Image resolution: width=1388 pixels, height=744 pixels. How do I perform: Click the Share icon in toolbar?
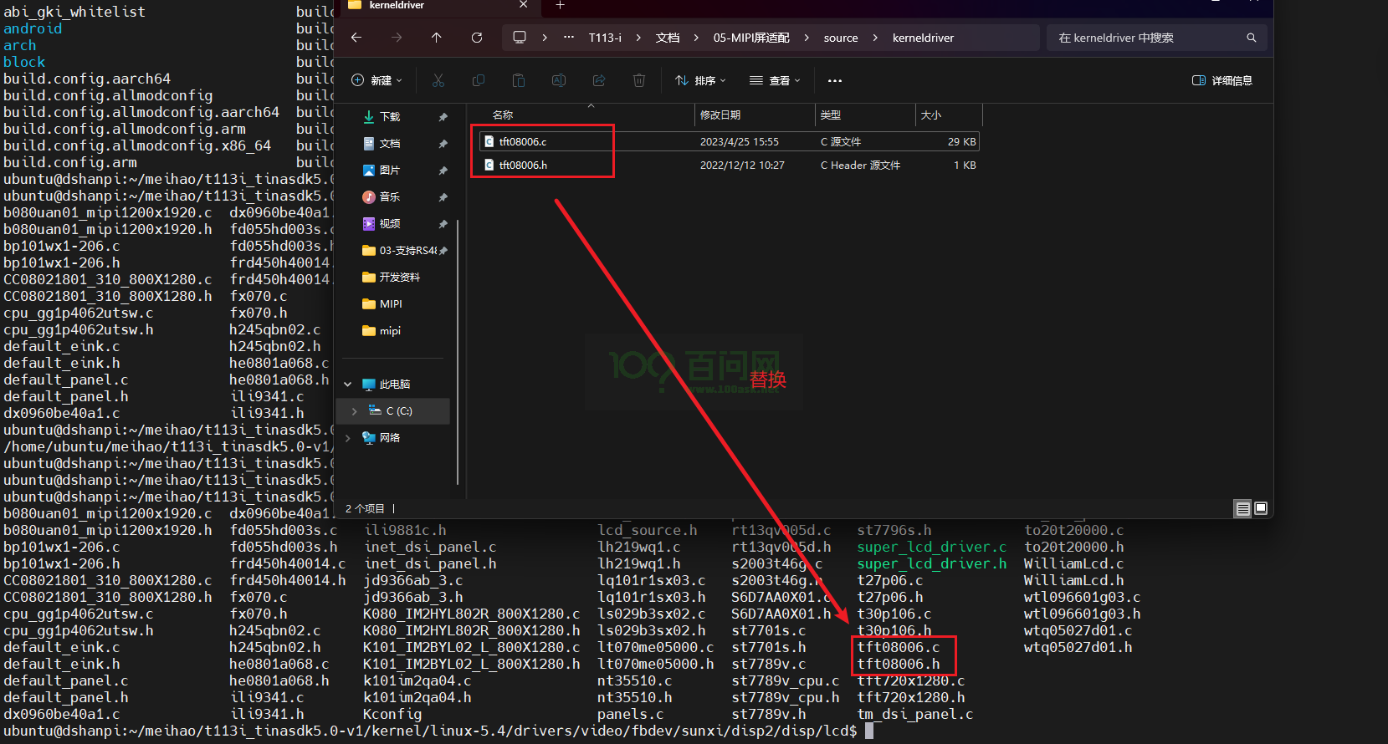[x=599, y=80]
